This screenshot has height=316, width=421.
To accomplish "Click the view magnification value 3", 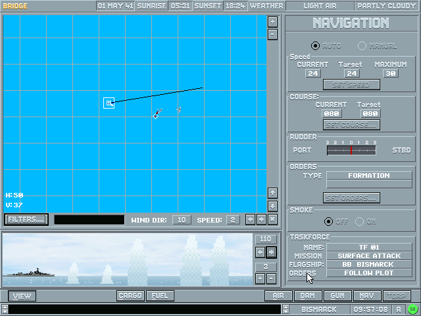I will click(266, 267).
